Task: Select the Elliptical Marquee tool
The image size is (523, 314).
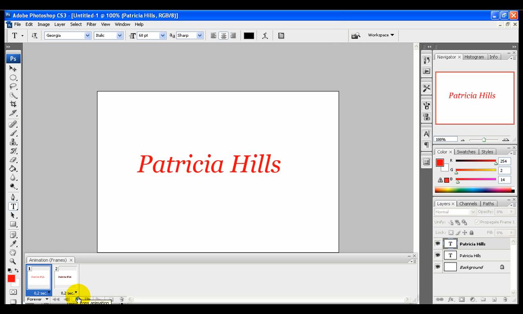Action: pyautogui.click(x=13, y=78)
